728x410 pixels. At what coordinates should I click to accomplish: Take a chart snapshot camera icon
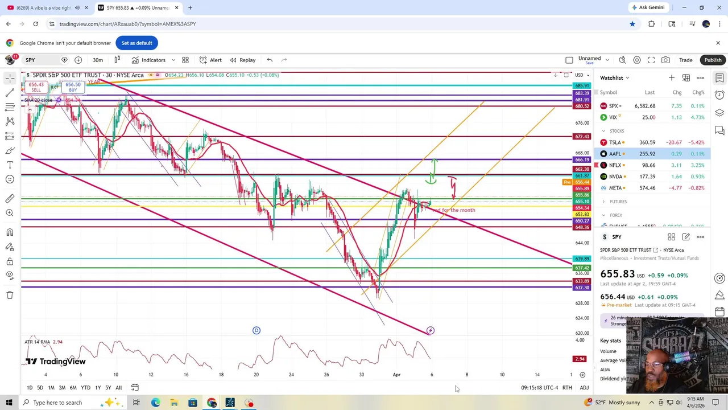665,60
